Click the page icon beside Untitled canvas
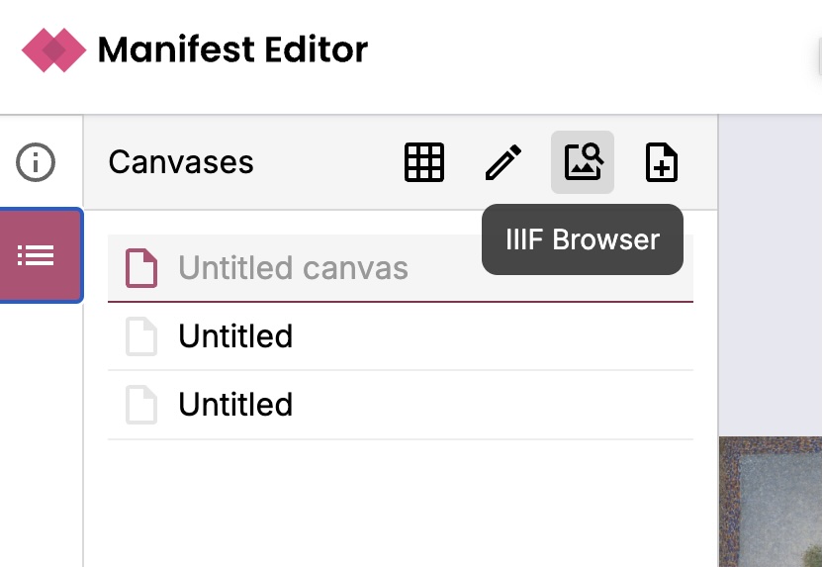822x567 pixels. 141,268
